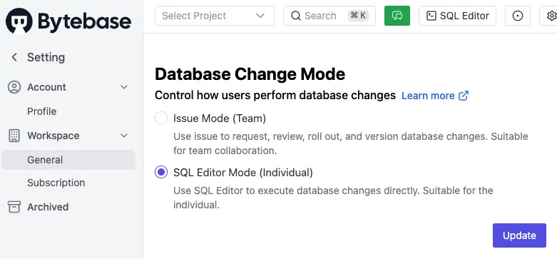The height and width of the screenshot is (259, 557).
Task: Click the Workspace menu label
Action: [x=53, y=136]
